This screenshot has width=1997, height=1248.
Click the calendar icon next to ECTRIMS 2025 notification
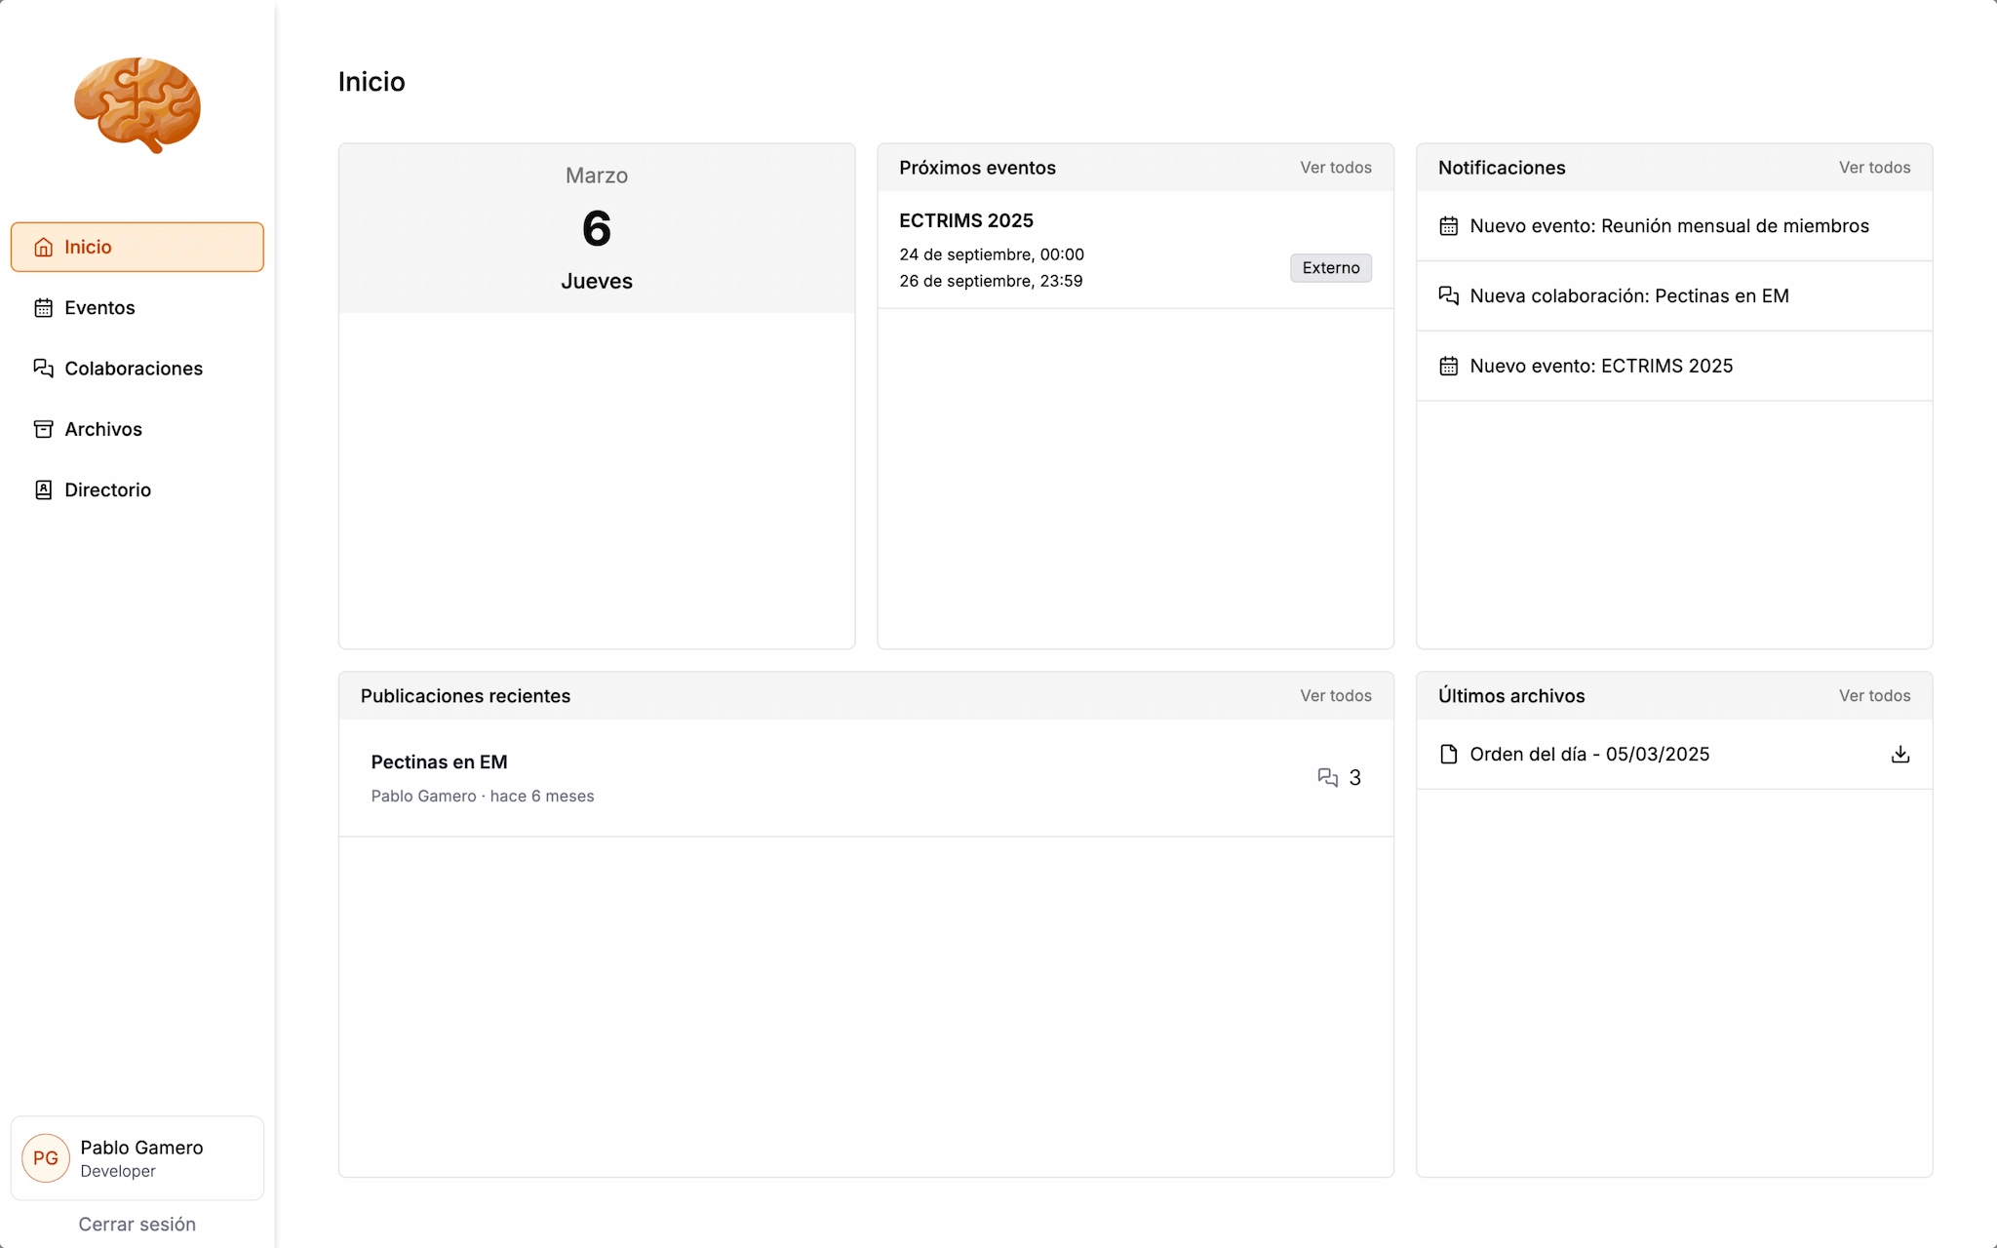click(x=1448, y=366)
